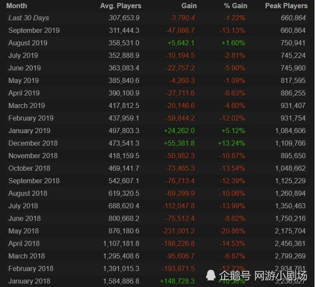This screenshot has width=315, height=287.
Task: Select the May 2019 row label
Action: coord(24,81)
